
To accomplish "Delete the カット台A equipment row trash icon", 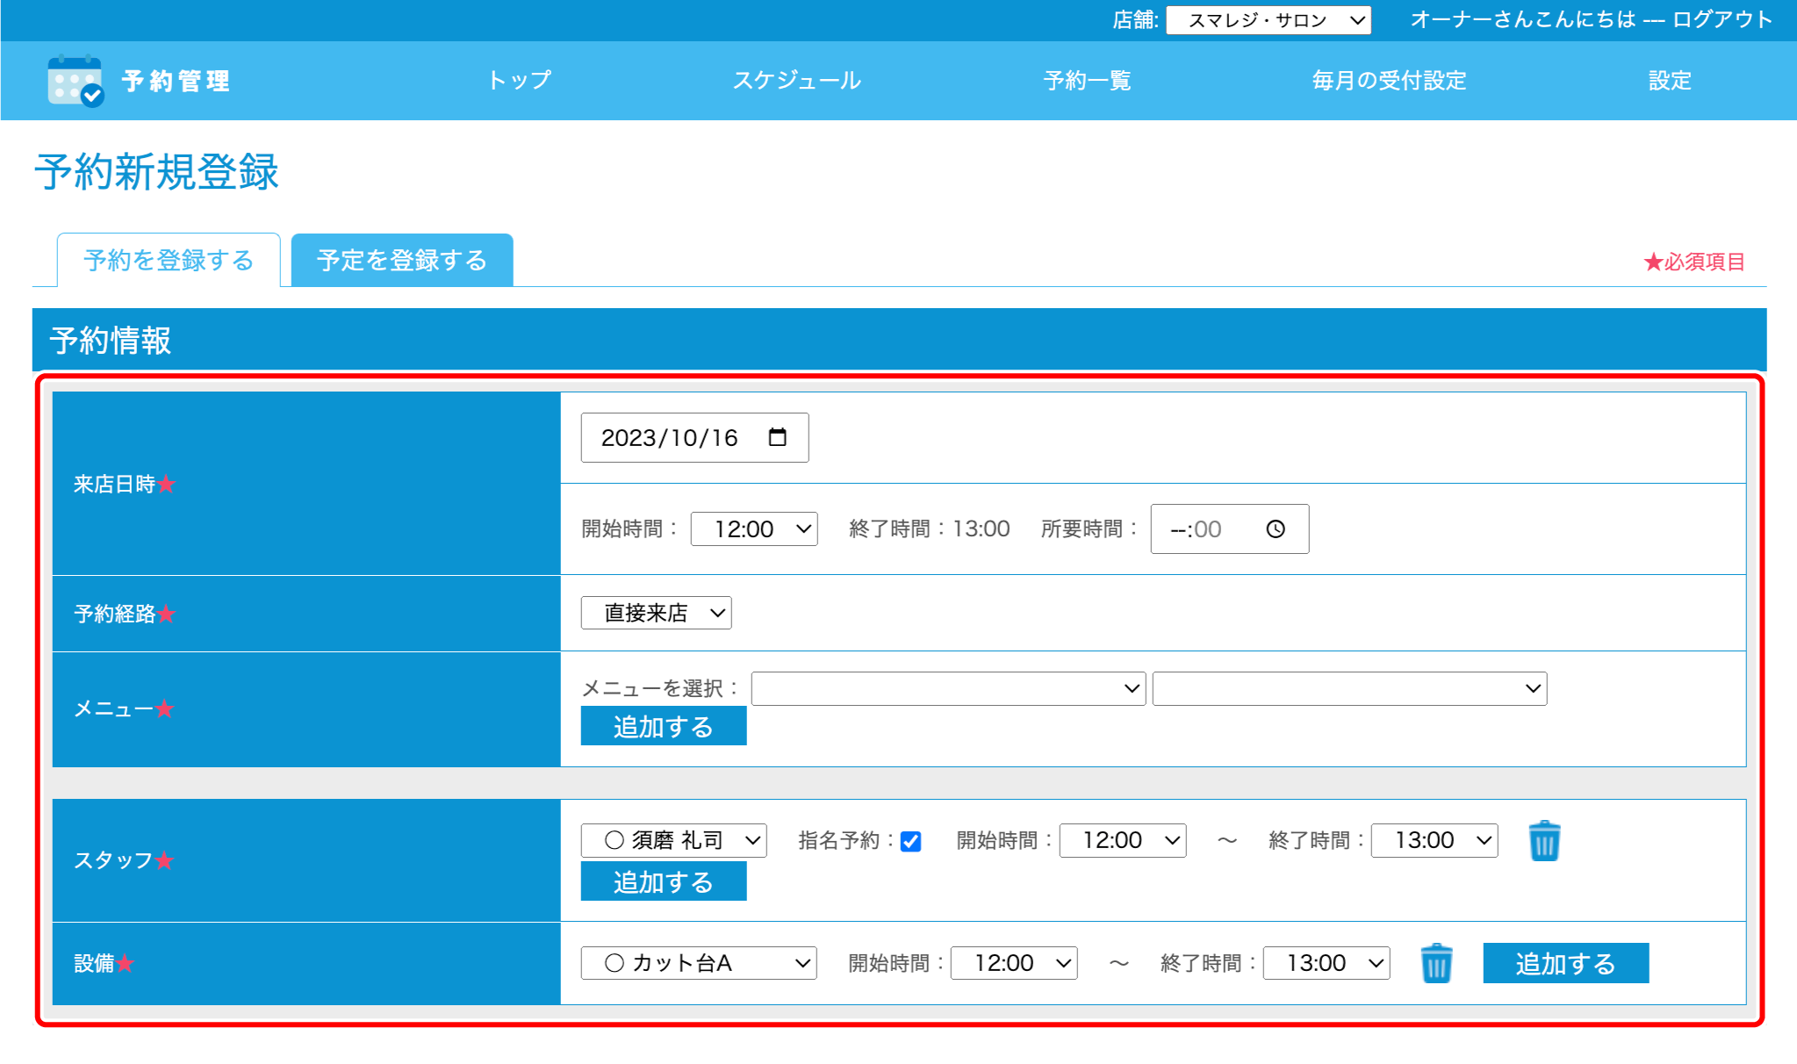I will click(1436, 963).
